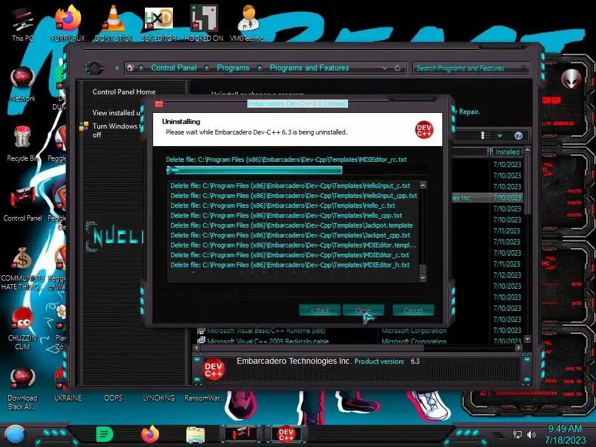The height and width of the screenshot is (447, 596).
Task: Open the RansomWar desktop shortcut
Action: coord(204,398)
